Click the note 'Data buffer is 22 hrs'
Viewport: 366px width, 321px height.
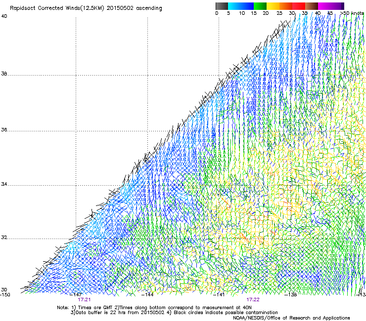100,313
